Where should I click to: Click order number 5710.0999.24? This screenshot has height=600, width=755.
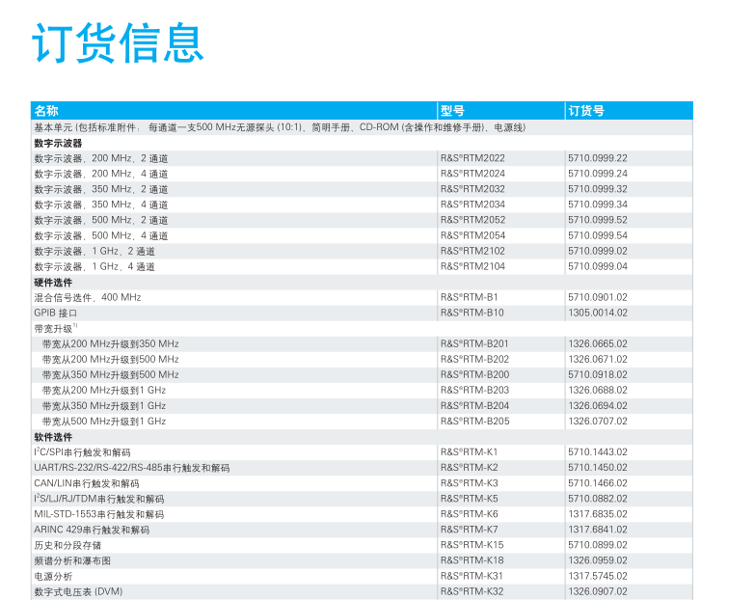tap(598, 174)
